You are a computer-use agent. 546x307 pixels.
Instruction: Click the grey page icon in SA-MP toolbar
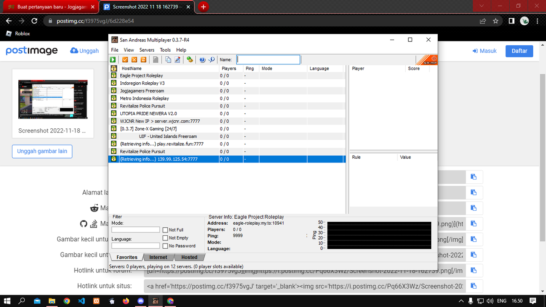[156, 60]
